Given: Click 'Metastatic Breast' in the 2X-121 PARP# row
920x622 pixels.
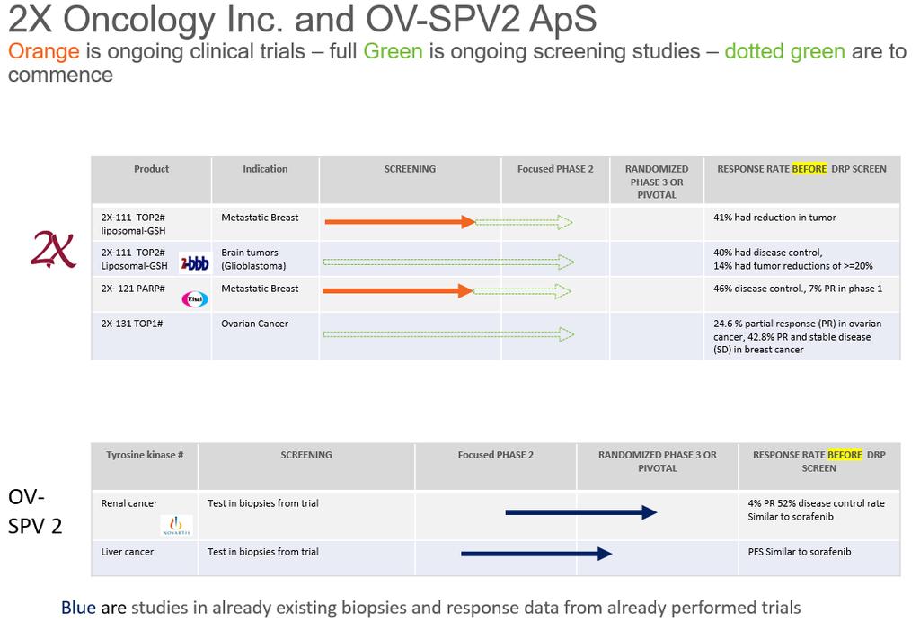Looking at the screenshot, I should pyautogui.click(x=260, y=289).
